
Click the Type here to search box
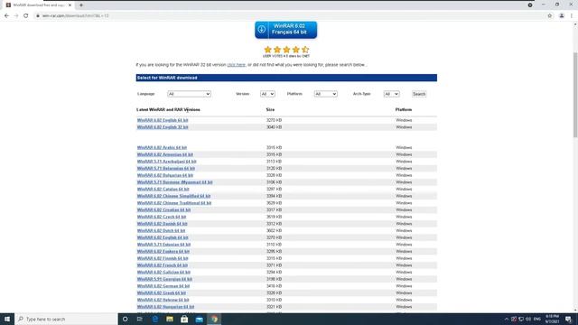(66, 319)
